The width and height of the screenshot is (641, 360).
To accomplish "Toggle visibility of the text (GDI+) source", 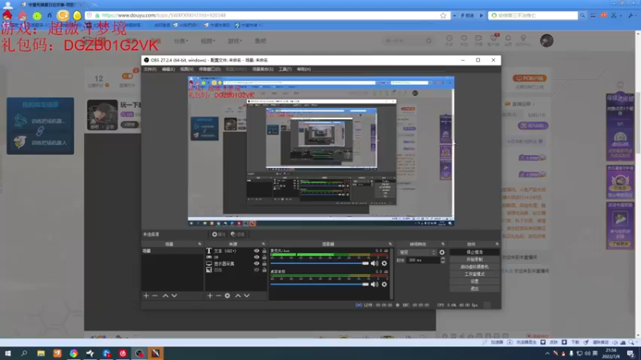I will click(x=256, y=250).
